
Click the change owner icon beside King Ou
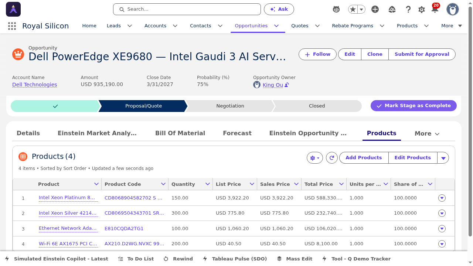287,85
